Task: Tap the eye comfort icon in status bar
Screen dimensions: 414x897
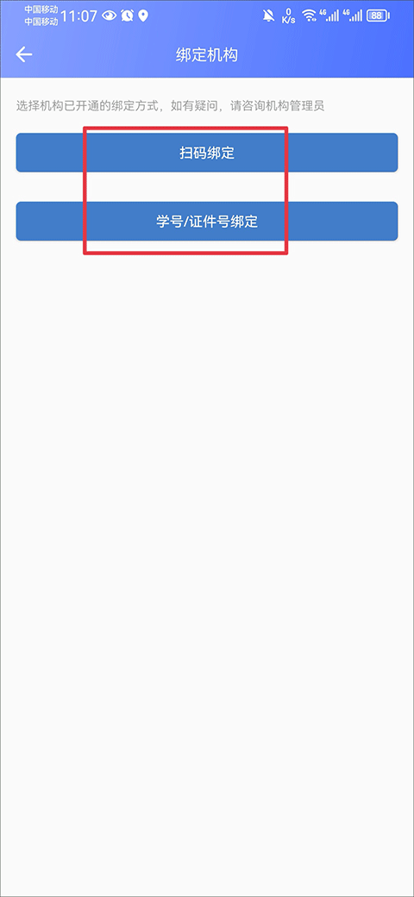Action: pyautogui.click(x=109, y=16)
